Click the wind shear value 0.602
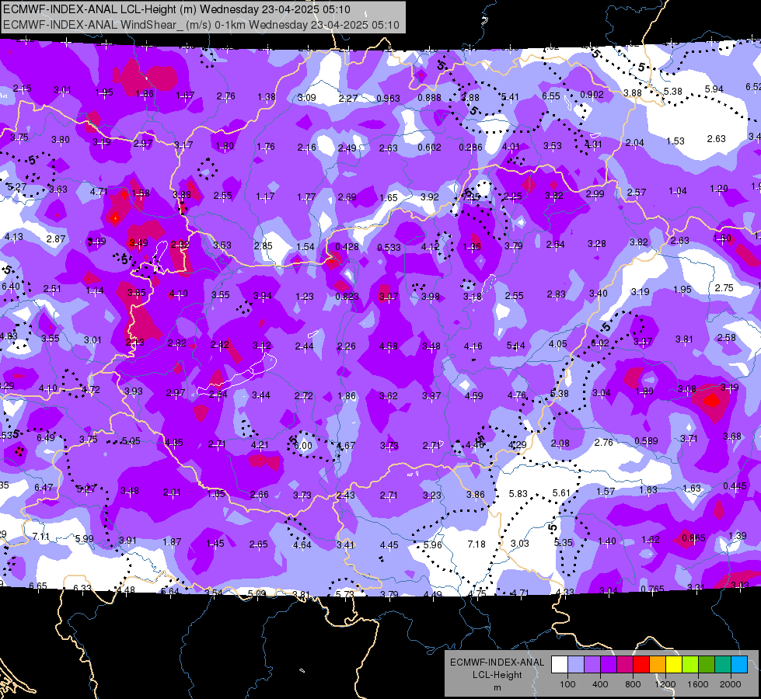Image resolution: width=761 pixels, height=699 pixels. pyautogui.click(x=430, y=148)
